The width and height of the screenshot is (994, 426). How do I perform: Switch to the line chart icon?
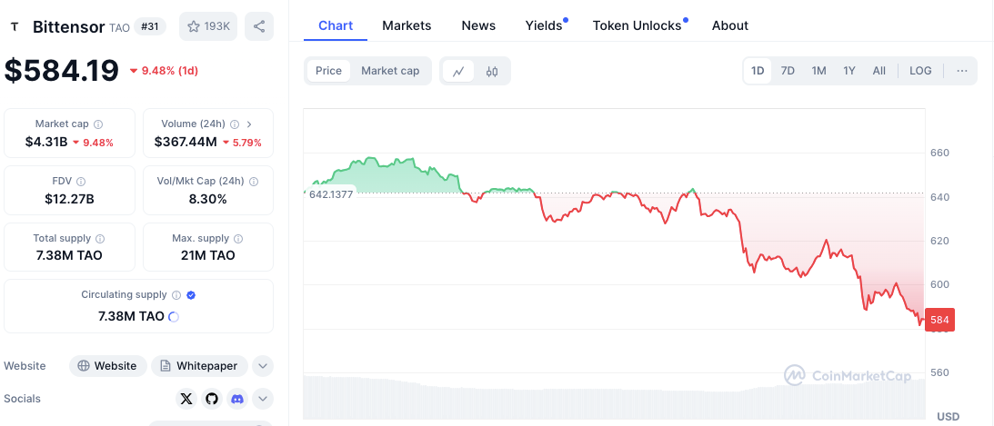pos(458,71)
